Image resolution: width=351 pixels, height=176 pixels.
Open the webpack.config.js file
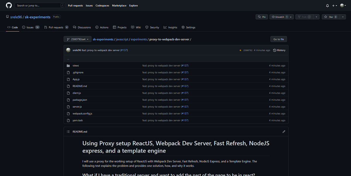[x=82, y=114]
